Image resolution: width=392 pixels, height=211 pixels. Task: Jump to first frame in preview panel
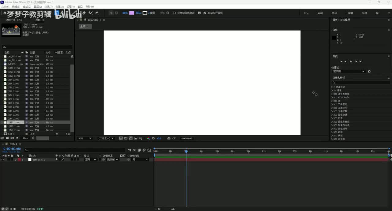341,61
